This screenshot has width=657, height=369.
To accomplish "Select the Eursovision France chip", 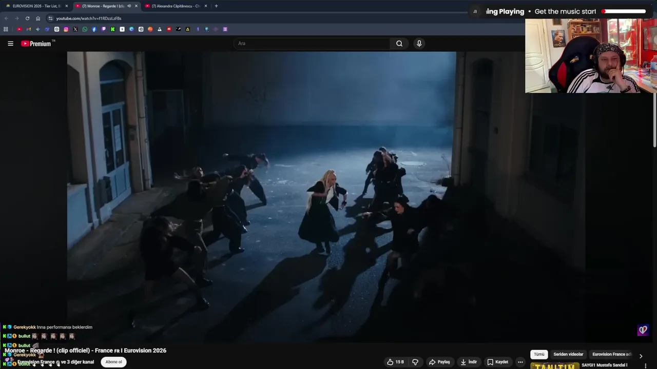I will point(612,354).
